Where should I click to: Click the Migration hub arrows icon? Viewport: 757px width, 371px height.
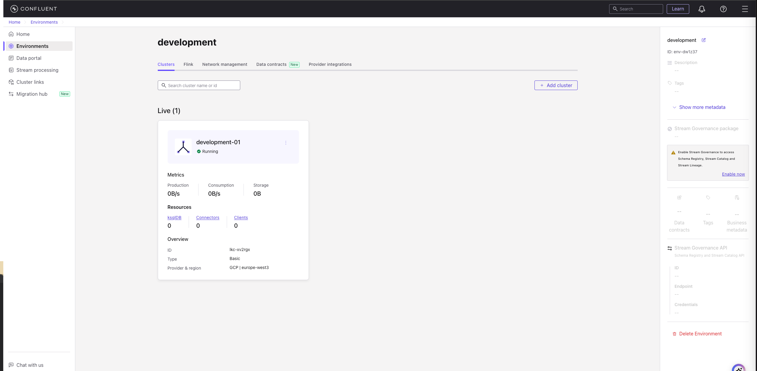click(x=11, y=94)
